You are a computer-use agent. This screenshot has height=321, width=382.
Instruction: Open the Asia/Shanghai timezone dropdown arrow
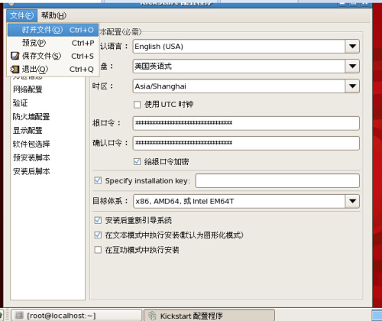coord(352,86)
